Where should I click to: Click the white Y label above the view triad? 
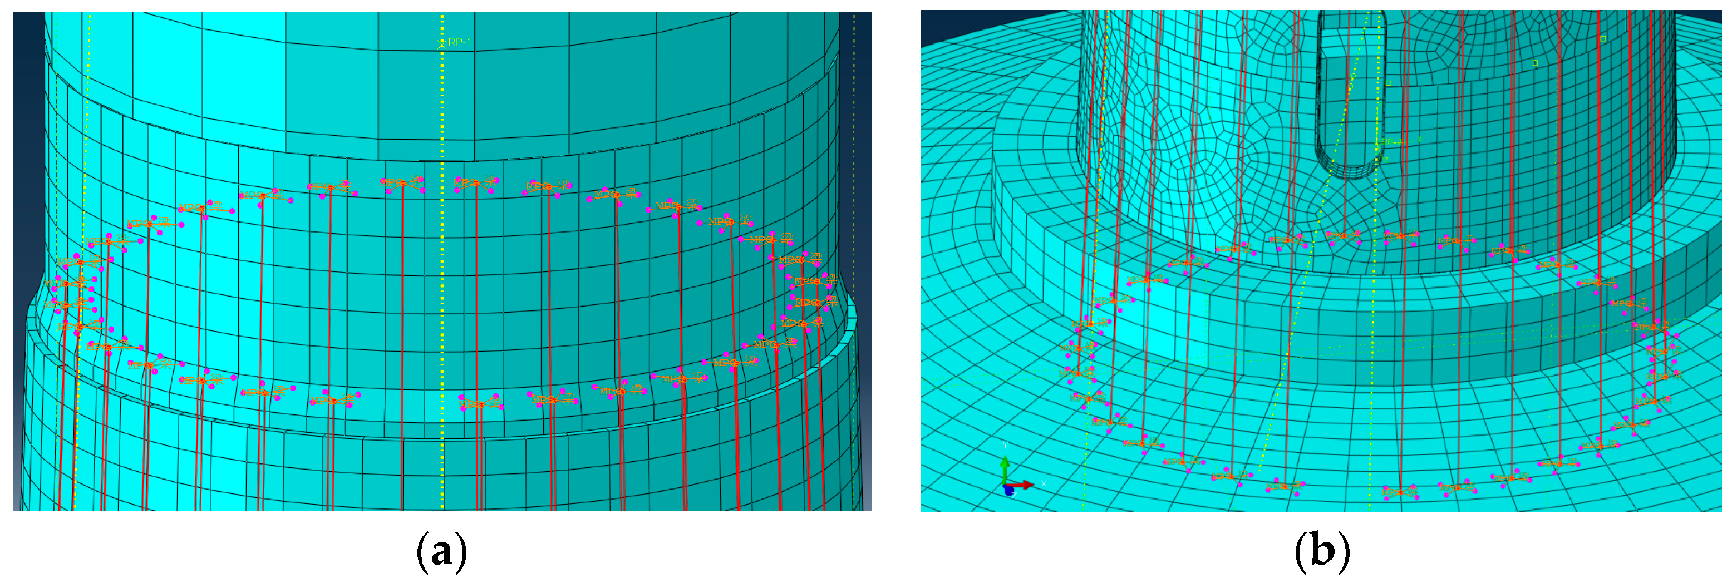click(1005, 445)
